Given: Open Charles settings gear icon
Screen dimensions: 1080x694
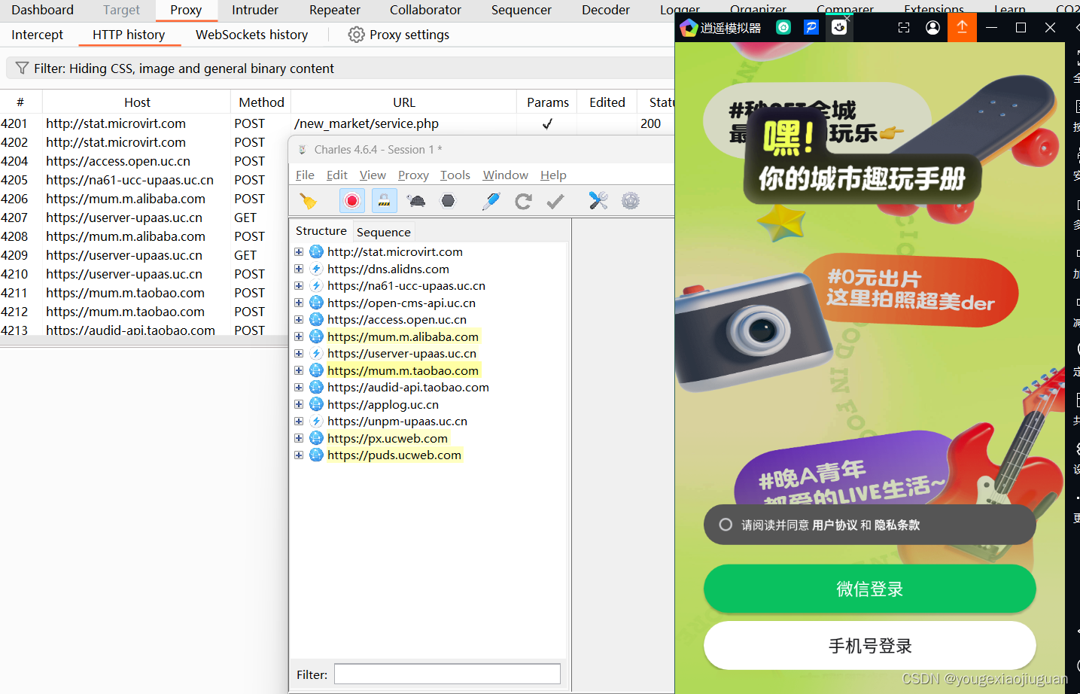Looking at the screenshot, I should pos(631,200).
